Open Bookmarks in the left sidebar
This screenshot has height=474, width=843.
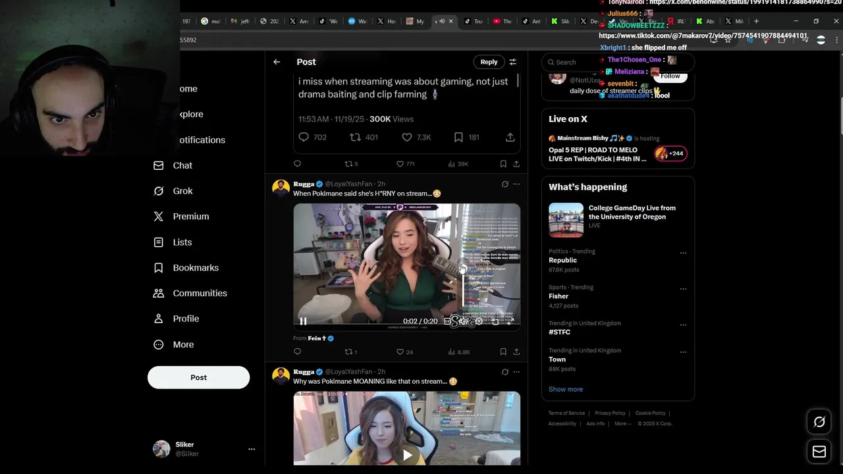pyautogui.click(x=186, y=268)
